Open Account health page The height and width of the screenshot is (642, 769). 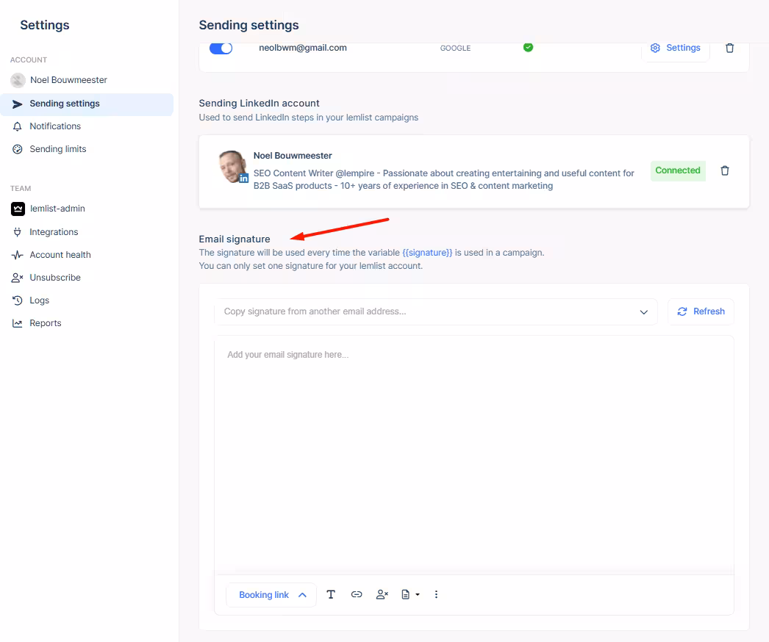[x=60, y=255]
